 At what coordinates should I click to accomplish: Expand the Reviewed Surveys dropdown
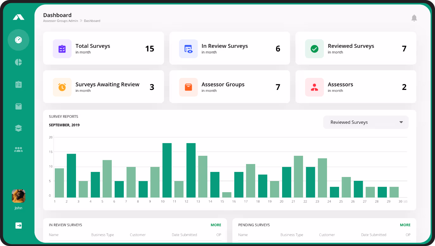[x=365, y=122]
